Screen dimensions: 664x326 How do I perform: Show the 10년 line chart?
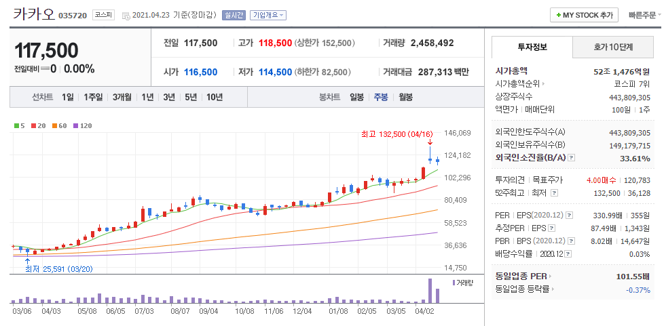(215, 97)
